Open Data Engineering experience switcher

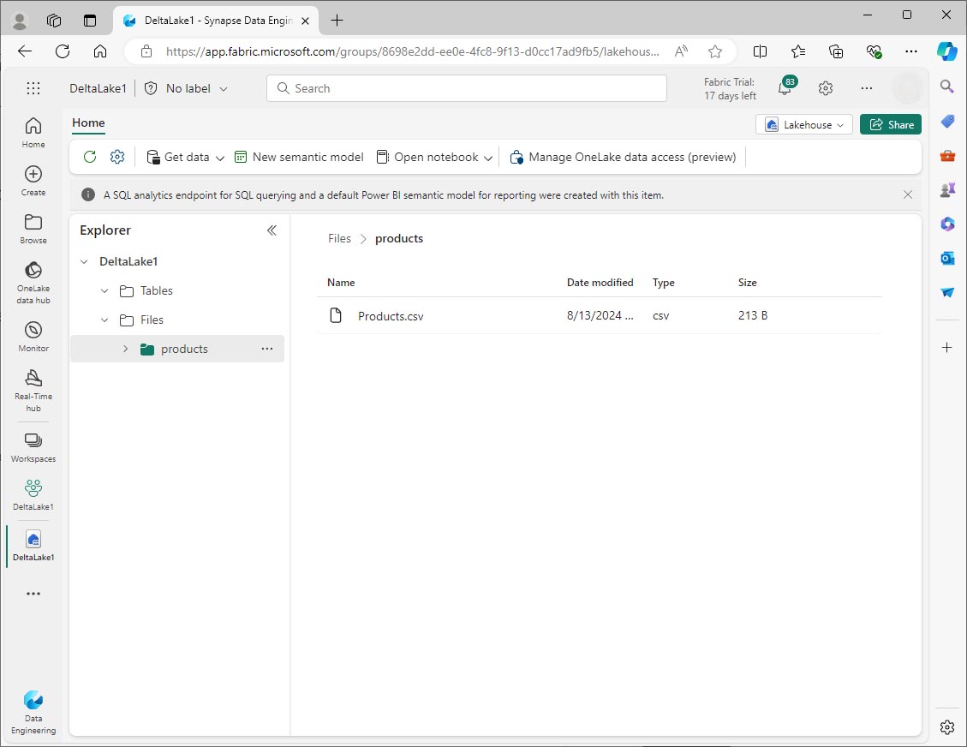[33, 713]
